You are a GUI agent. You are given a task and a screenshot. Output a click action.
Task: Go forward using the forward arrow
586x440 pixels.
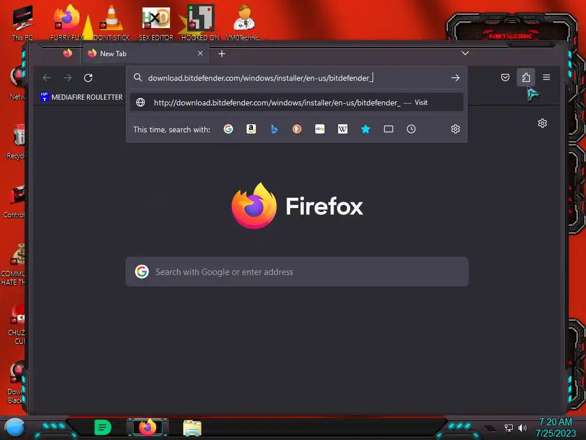[x=68, y=78]
